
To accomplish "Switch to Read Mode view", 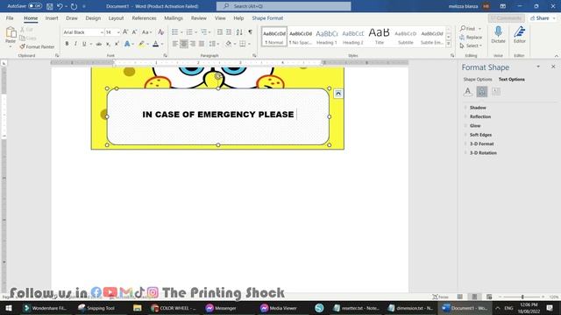I will [459, 297].
